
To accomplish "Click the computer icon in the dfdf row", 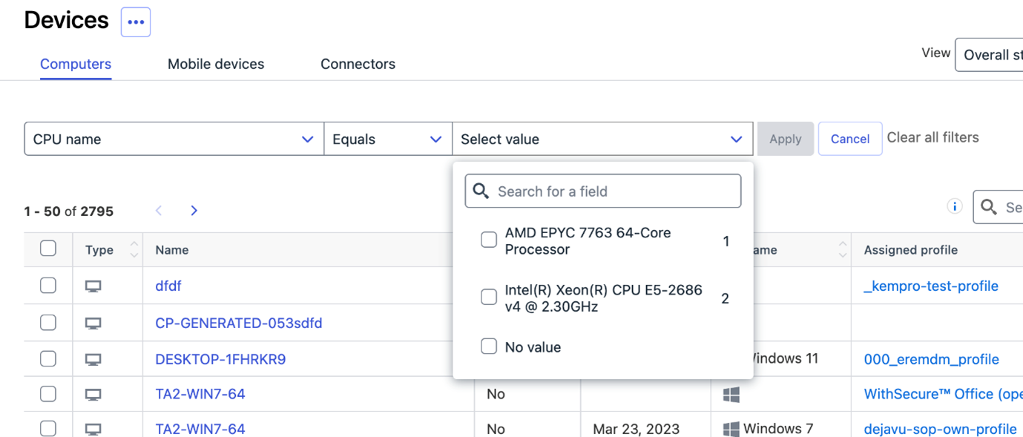I will pos(93,286).
